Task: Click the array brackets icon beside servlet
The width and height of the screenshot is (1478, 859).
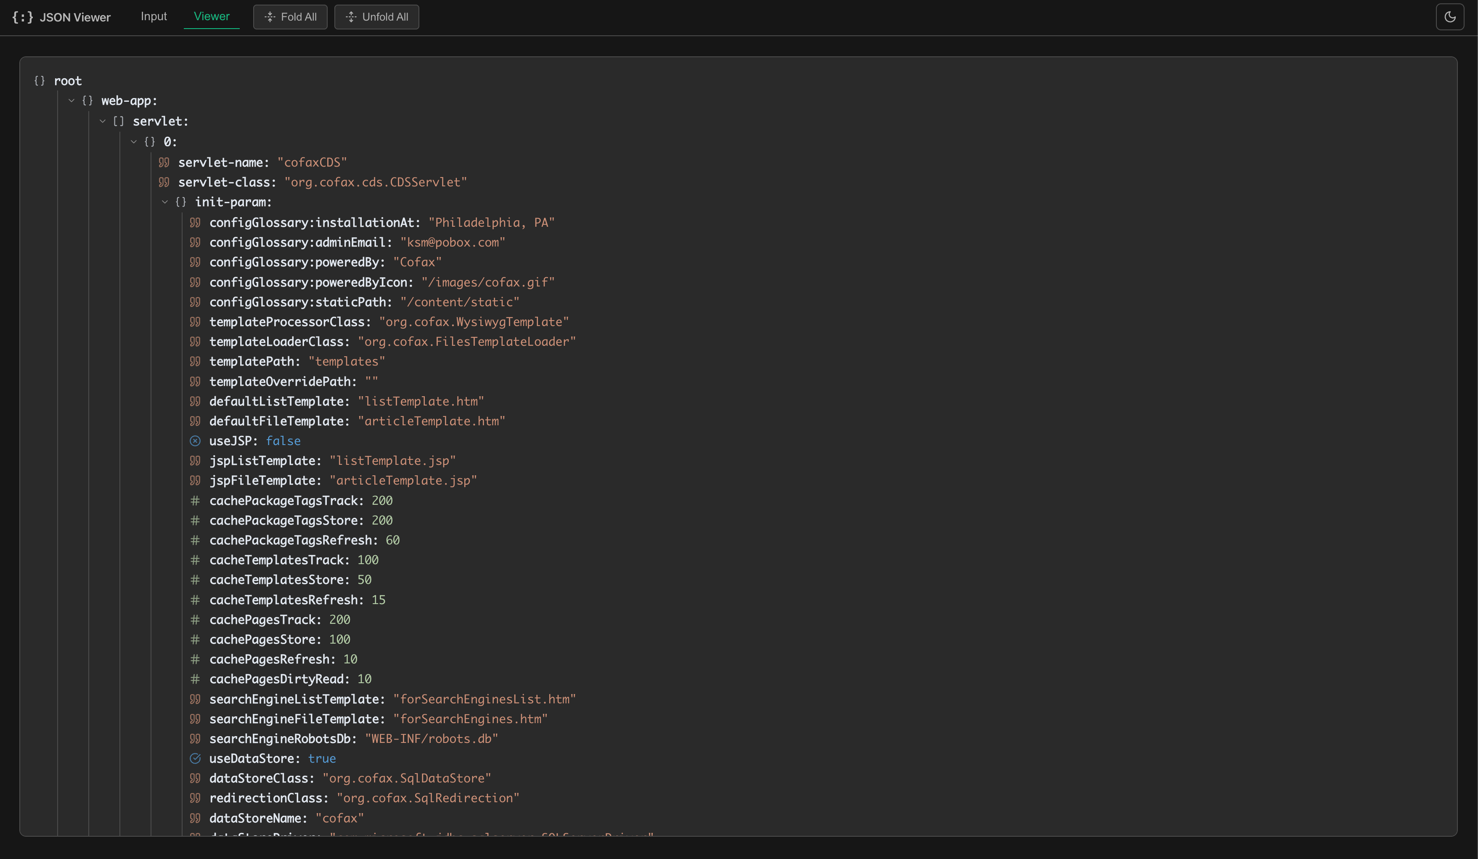Action: [x=119, y=122]
